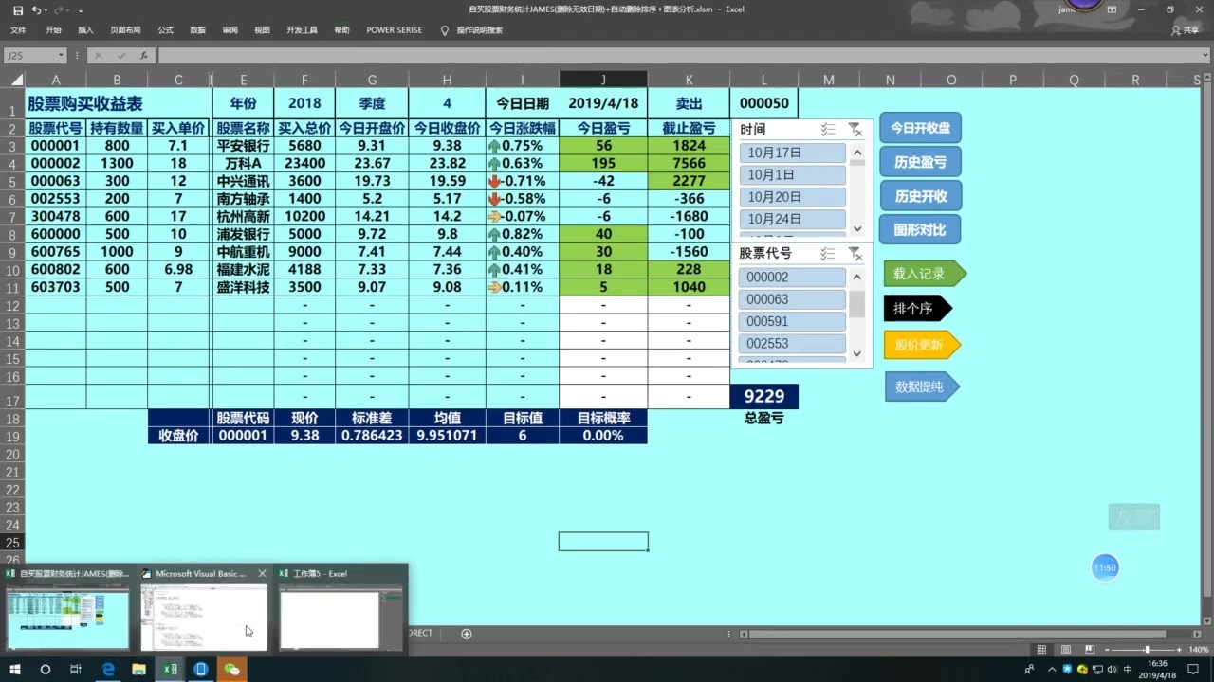Open the 文件 menu tab
The height and width of the screenshot is (682, 1214).
(x=18, y=30)
